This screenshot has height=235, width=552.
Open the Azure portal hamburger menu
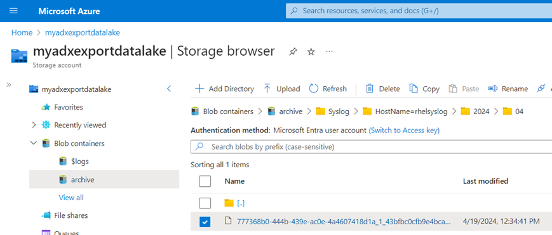tap(13, 11)
